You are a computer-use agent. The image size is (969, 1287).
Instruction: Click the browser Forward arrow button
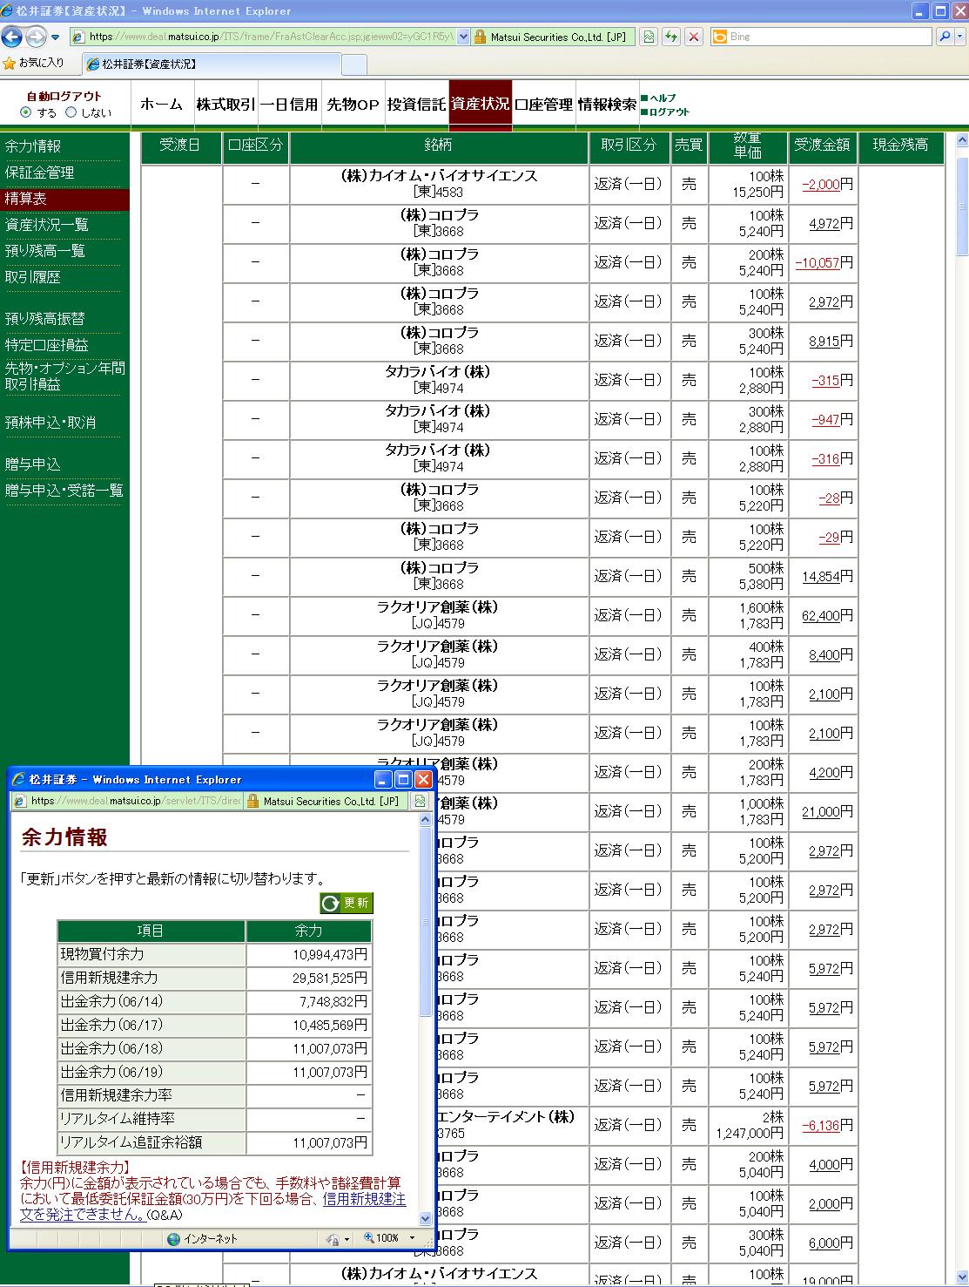point(35,37)
